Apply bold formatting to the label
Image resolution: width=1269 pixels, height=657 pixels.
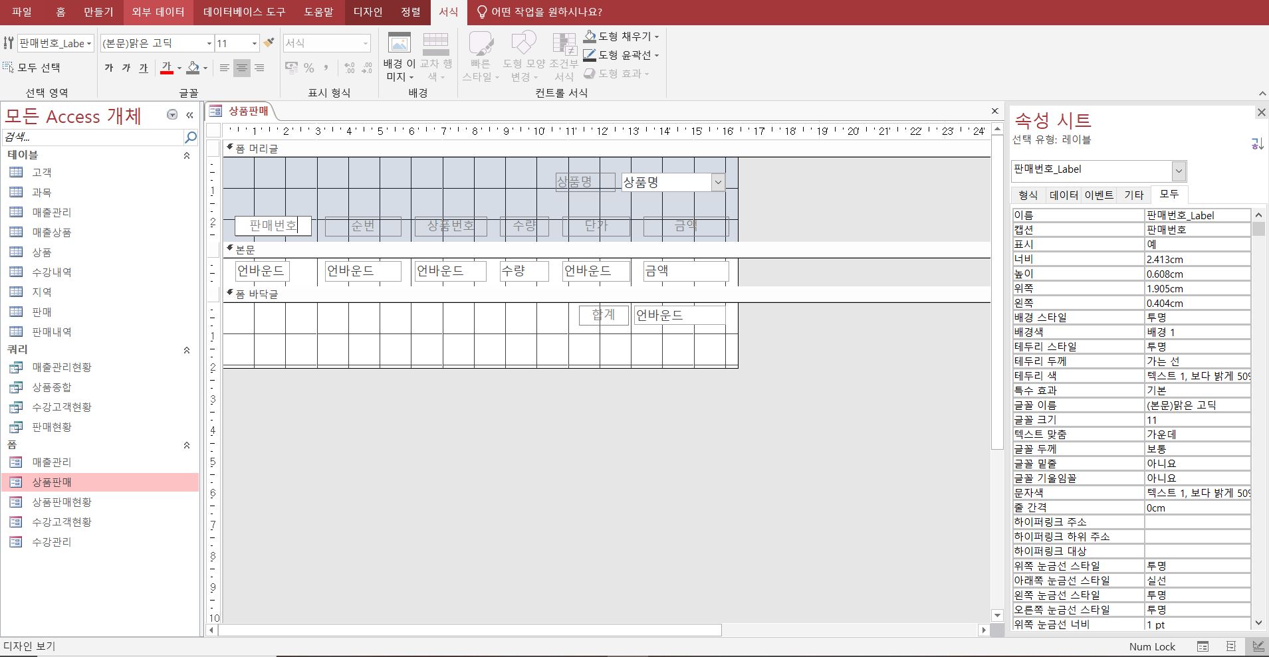(109, 68)
